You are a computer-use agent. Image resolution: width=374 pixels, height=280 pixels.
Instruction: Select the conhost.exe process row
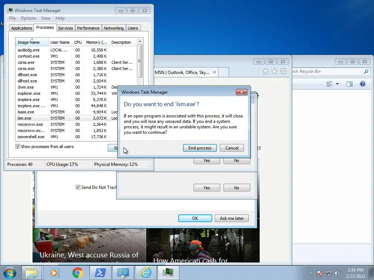[x=76, y=56]
